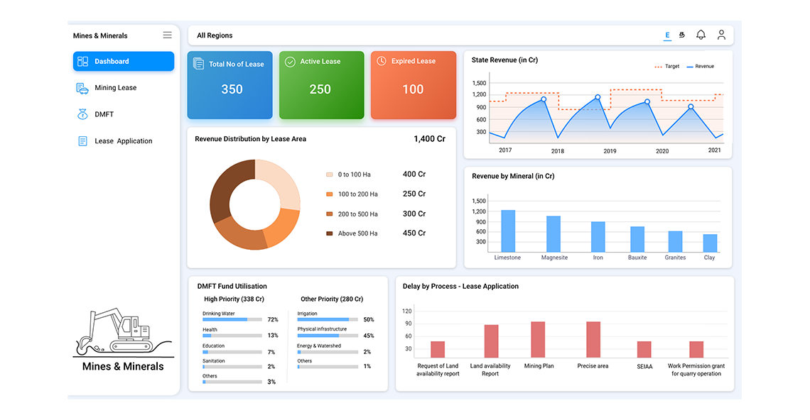Click 'Revenue Distribution by Lease Area' title
This screenshot has width=810, height=420.
(251, 139)
